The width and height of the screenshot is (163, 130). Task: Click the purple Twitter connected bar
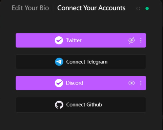(102, 40)
